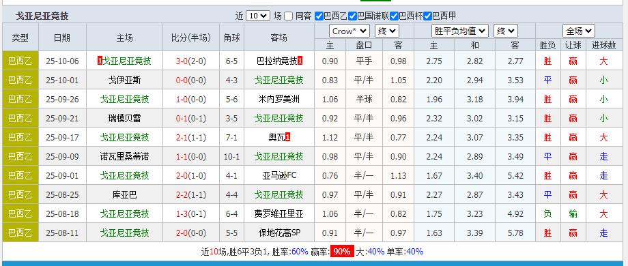Screen dimensions: 628x266
Task: Click corner count 7-1 in the 25-09-17 row
Action: [x=232, y=138]
